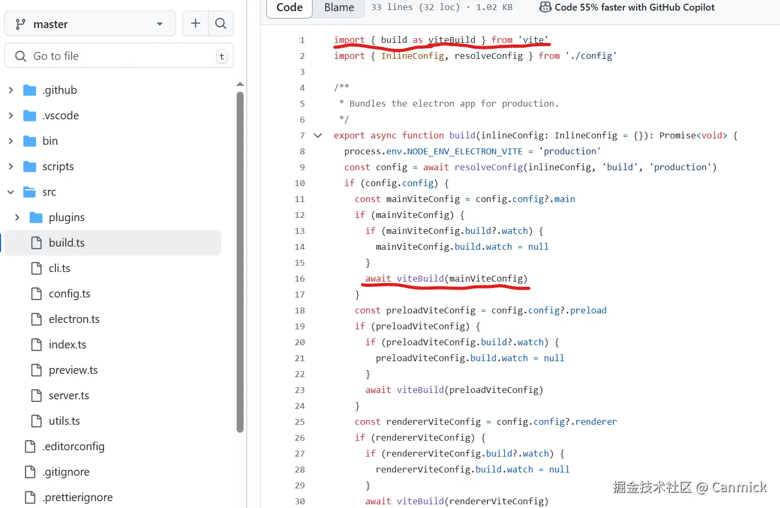The width and height of the screenshot is (780, 508).
Task: Open electron.ts file
Action: [x=74, y=319]
